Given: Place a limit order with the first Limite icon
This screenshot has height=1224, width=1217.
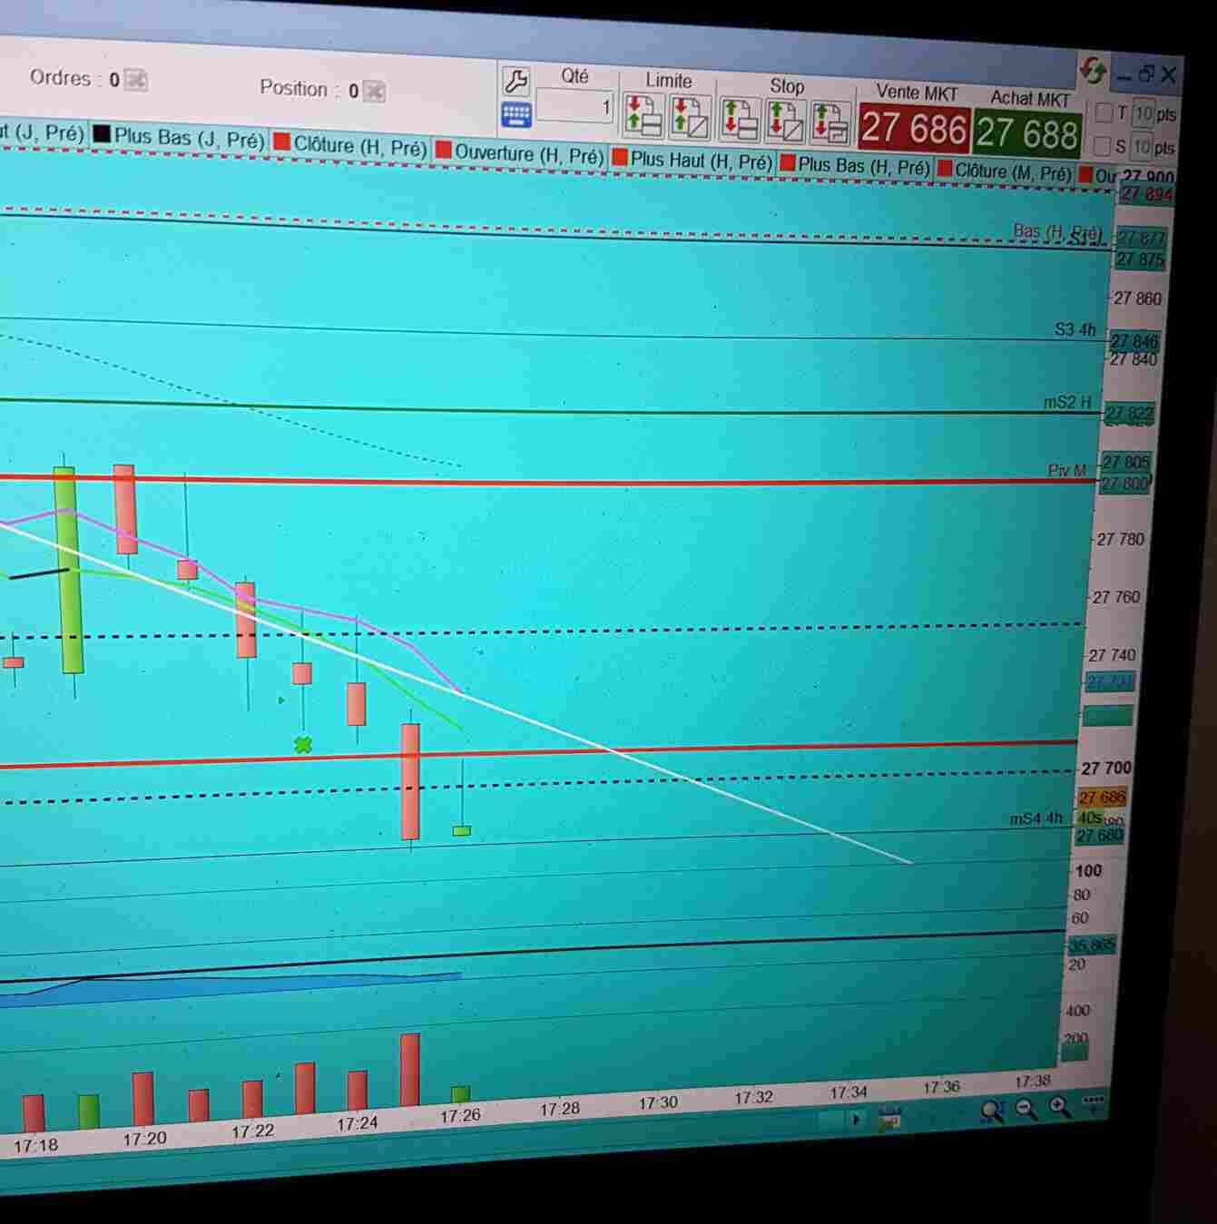Looking at the screenshot, I should [643, 115].
